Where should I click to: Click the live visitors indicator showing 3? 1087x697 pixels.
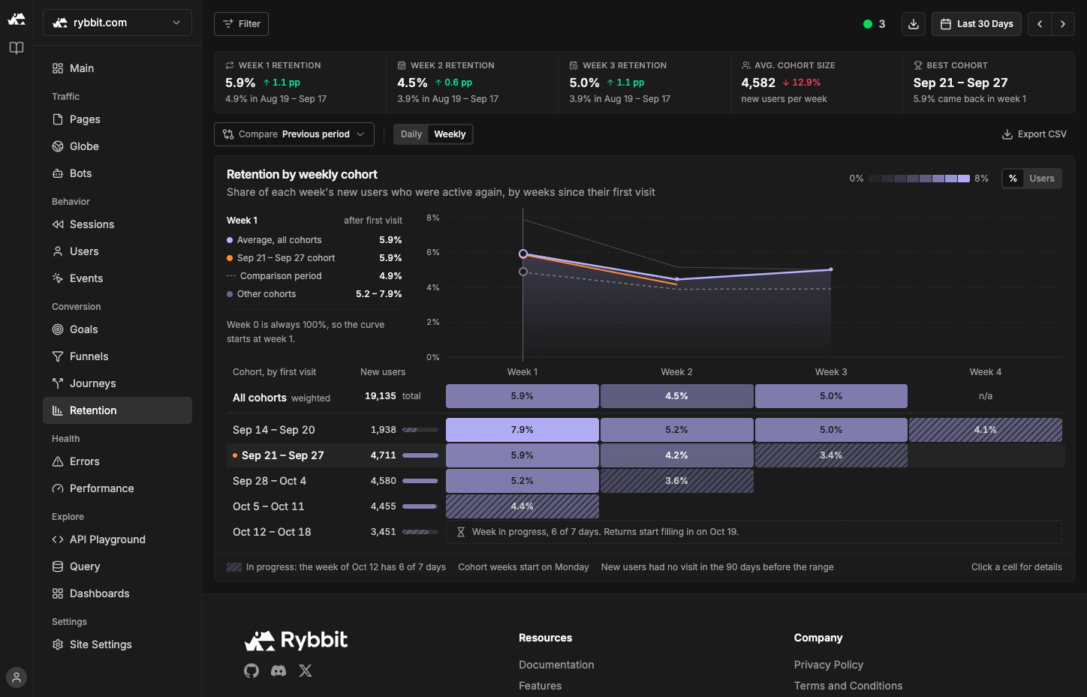point(874,24)
